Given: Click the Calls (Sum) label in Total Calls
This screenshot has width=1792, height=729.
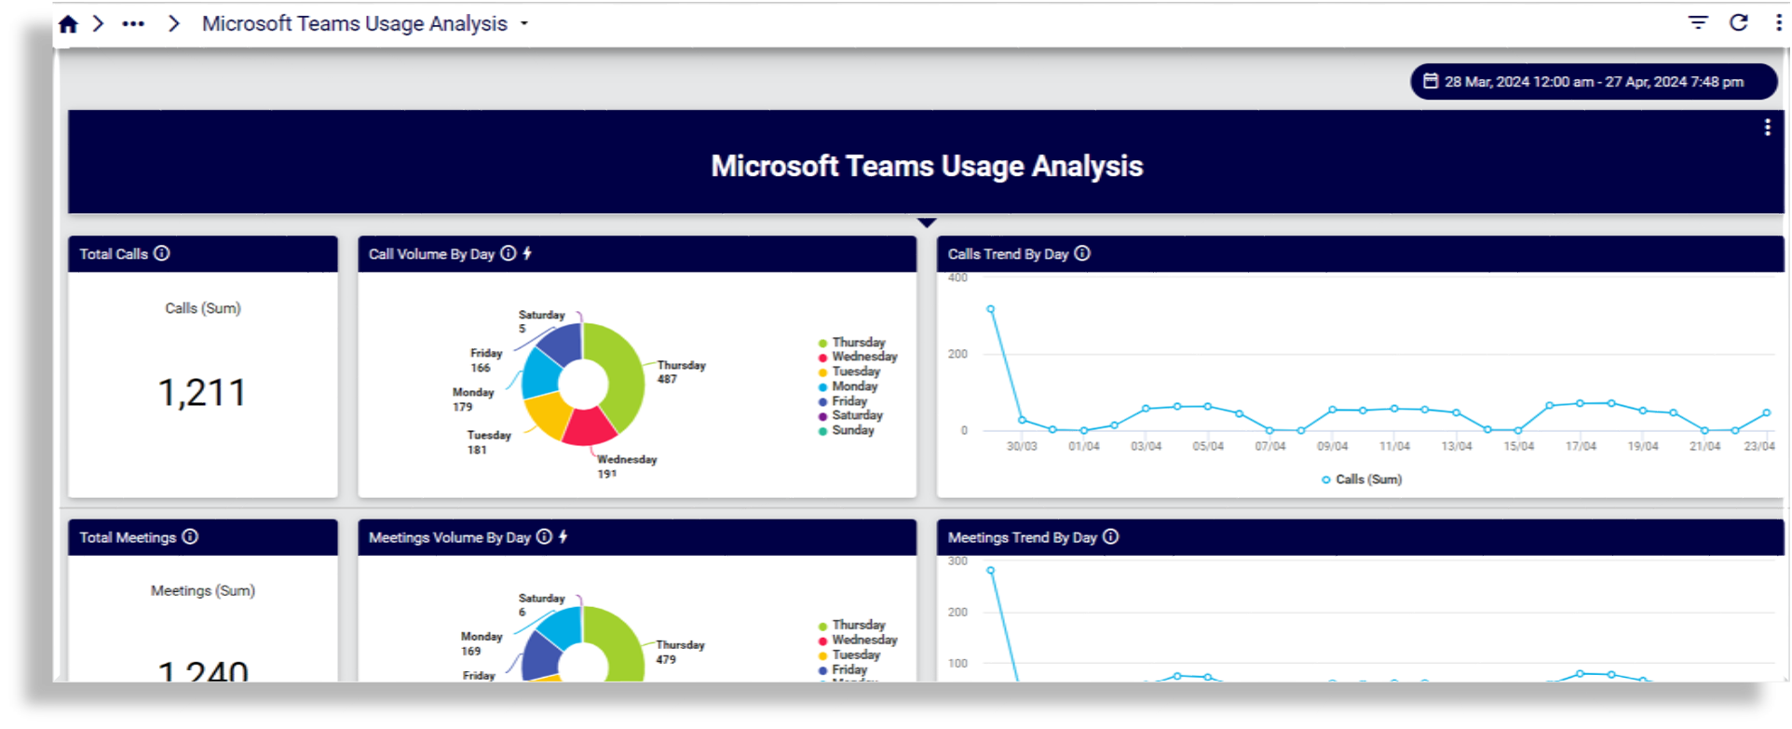Looking at the screenshot, I should [x=203, y=308].
